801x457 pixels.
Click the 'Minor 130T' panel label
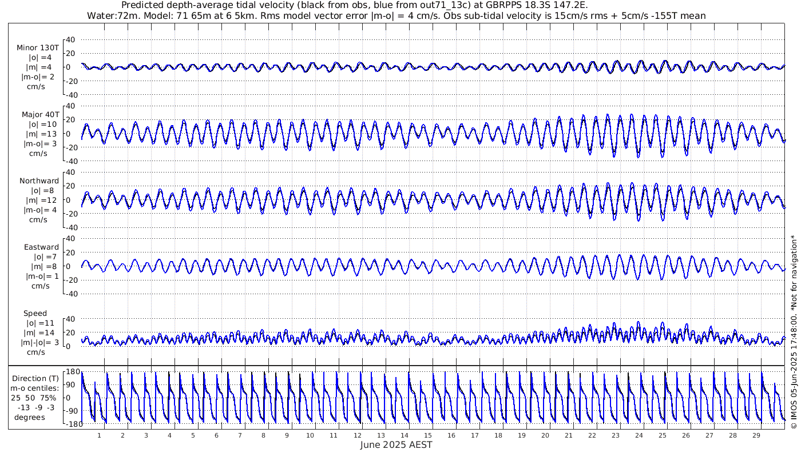[38, 48]
